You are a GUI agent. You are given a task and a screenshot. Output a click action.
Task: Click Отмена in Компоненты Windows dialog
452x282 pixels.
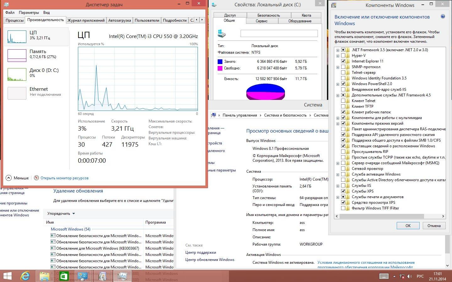coord(434,225)
